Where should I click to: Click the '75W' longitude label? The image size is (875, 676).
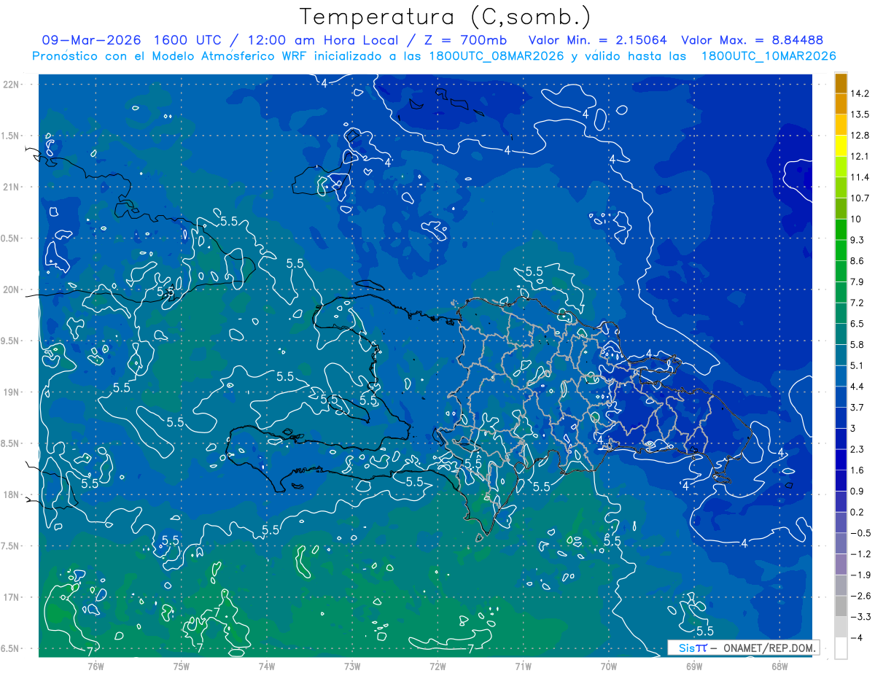(x=181, y=667)
